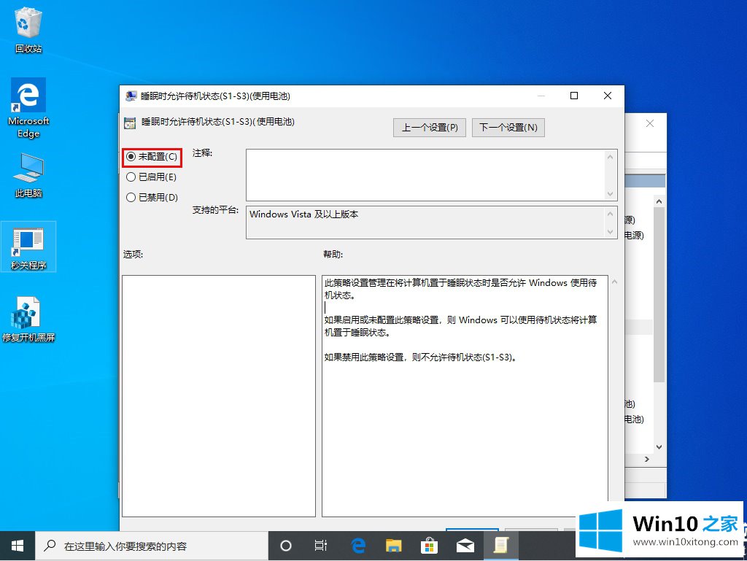747x561 pixels.
Task: Click taskbar search box 在这里输入你要搜索的内容
Action: [x=152, y=546]
